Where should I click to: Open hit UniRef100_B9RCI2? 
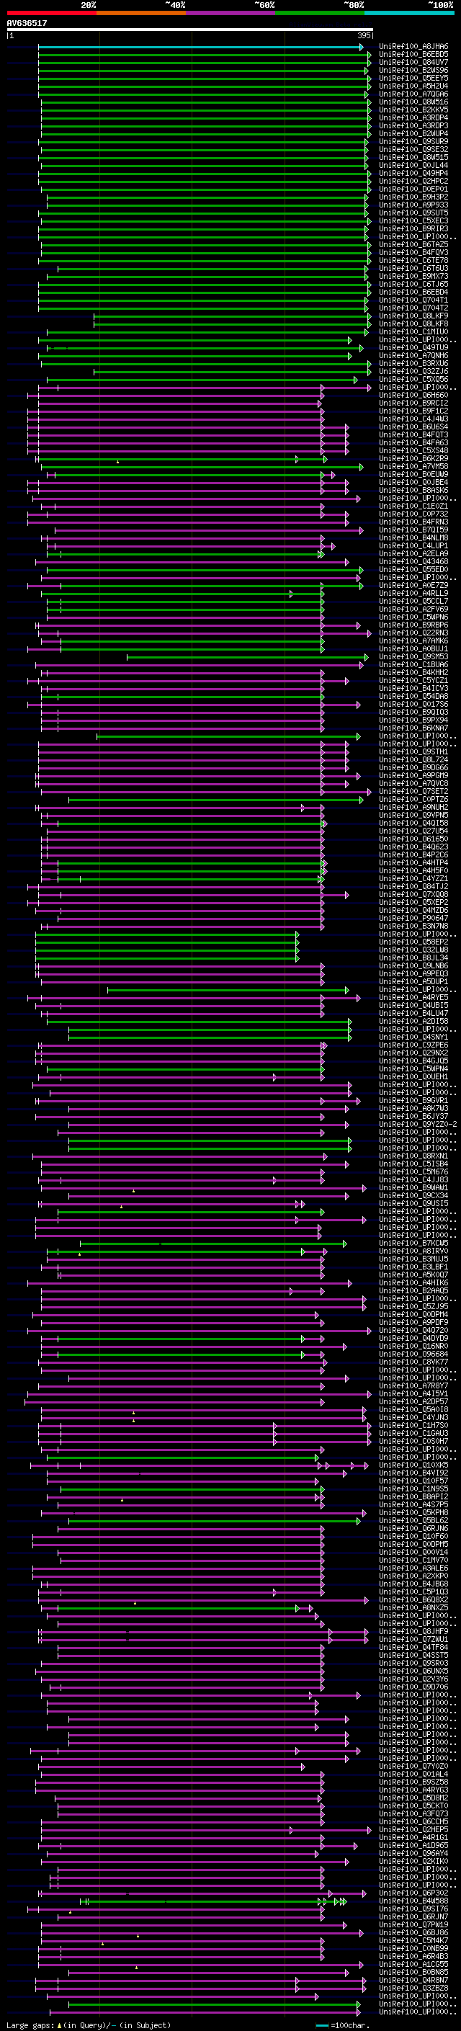click(x=413, y=403)
